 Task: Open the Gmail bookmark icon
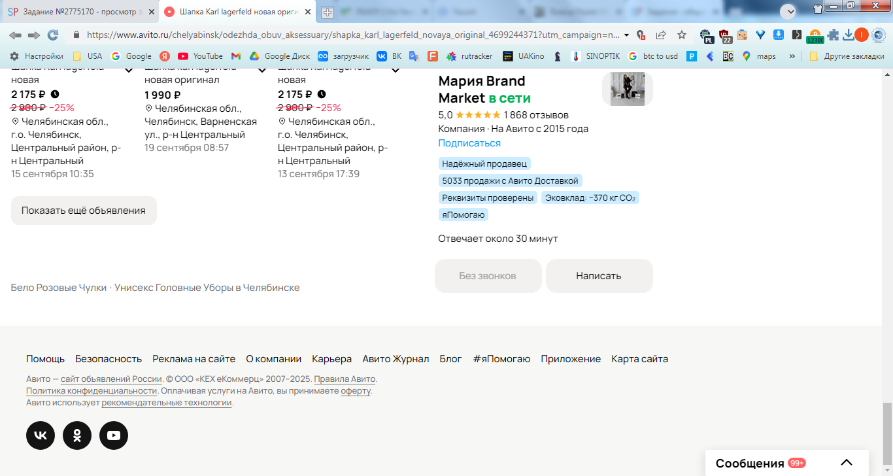[x=236, y=56]
